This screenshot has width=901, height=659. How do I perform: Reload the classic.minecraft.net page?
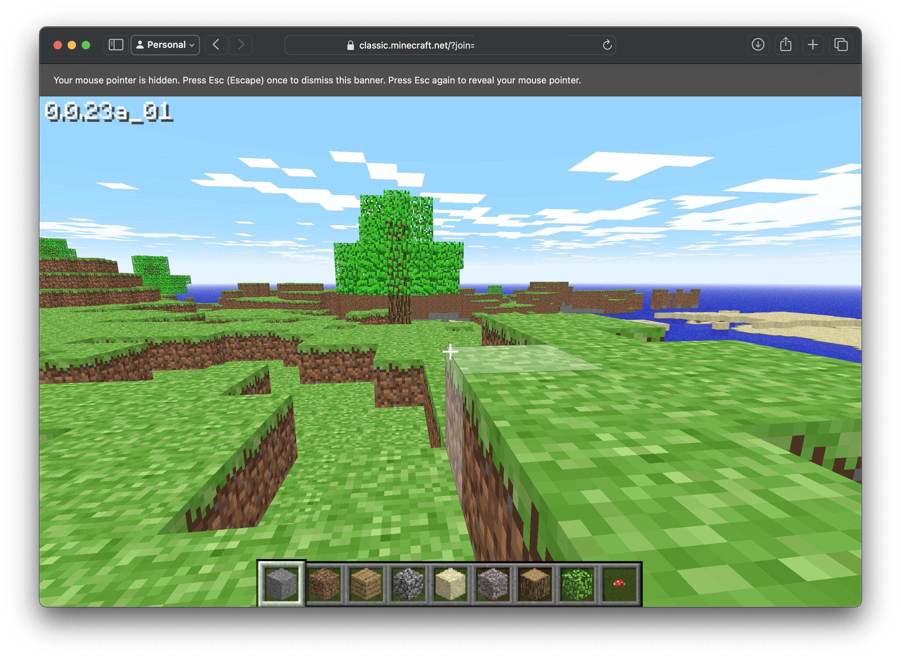pyautogui.click(x=607, y=45)
